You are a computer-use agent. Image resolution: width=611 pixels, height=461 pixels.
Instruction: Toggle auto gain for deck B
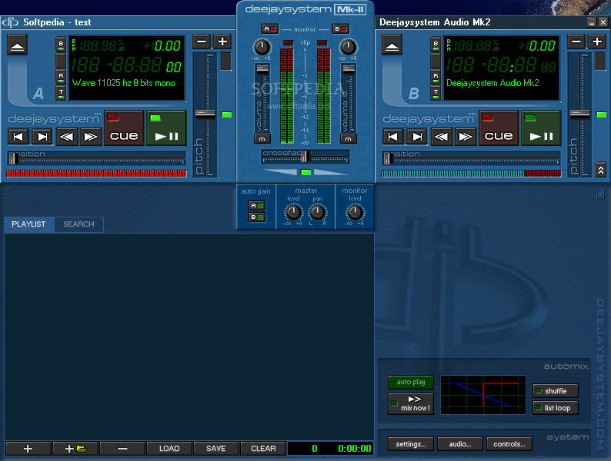tap(257, 217)
